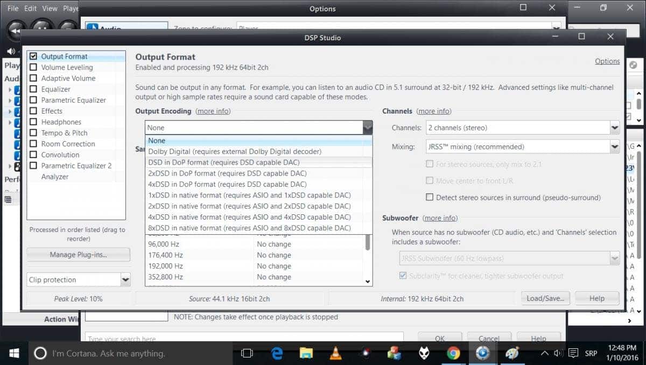
Task: Select None in the encoding list
Action: 258,141
